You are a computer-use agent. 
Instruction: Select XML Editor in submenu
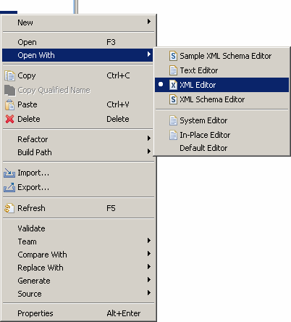coord(222,85)
